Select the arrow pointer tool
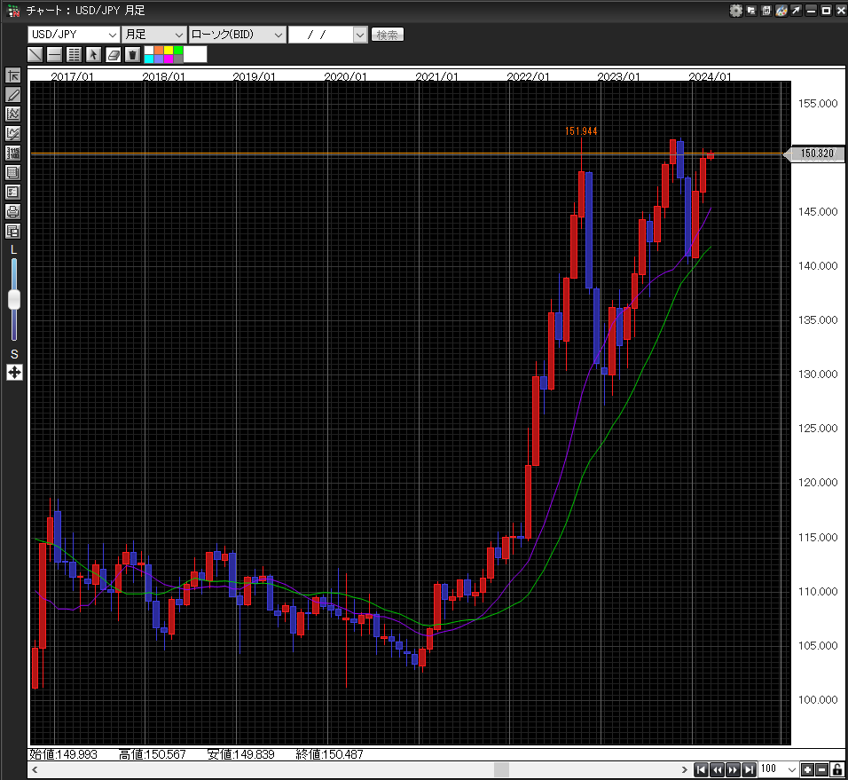The image size is (848, 780). point(93,55)
